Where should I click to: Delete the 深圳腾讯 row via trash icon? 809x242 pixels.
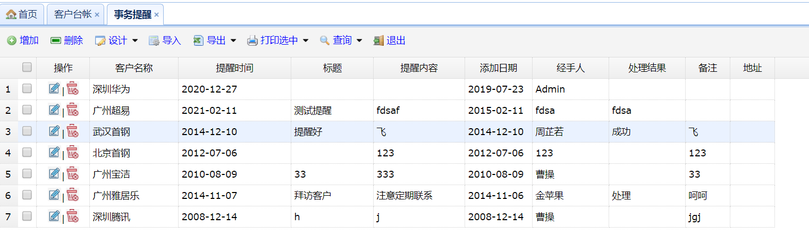click(72, 216)
